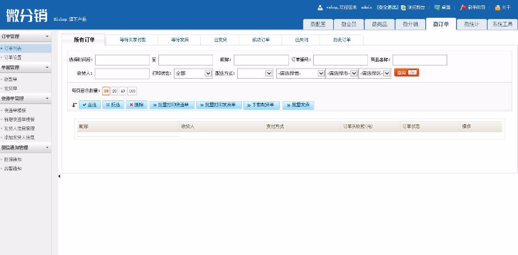Open 订单设置 in the sidebar
The height and width of the screenshot is (255, 518).
pos(13,57)
